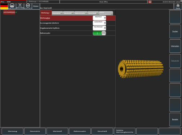Screen dimensions: 182x135
Task: Open the Werkzeugtyp dropdown
Action: pyautogui.click(x=99, y=18)
